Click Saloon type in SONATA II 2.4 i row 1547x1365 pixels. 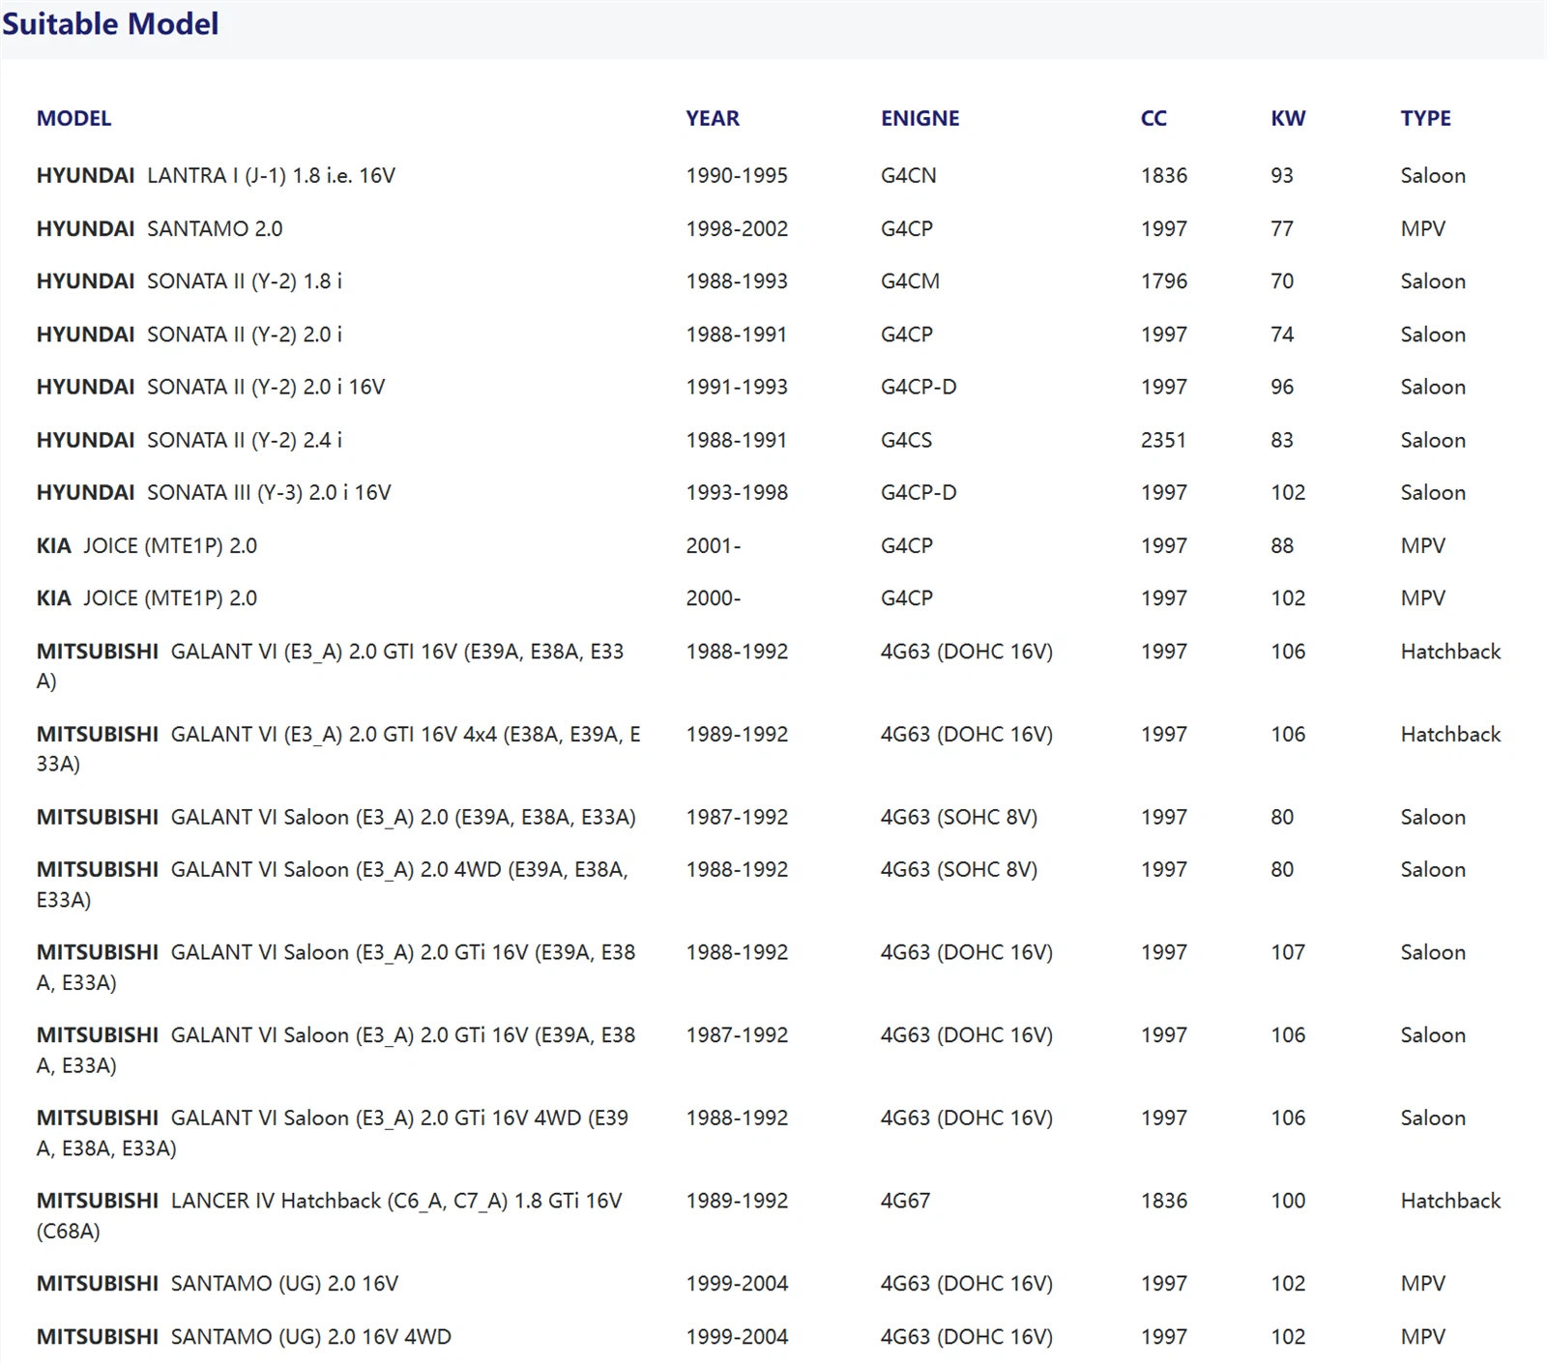click(1433, 440)
